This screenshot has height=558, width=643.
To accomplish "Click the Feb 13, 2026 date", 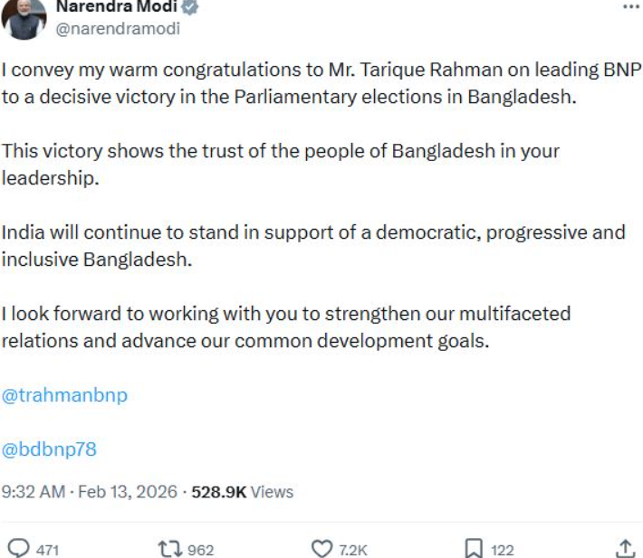I will (x=128, y=492).
